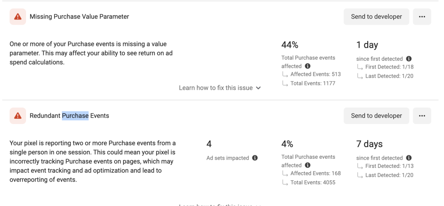The width and height of the screenshot is (444, 206).
Task: Click the Last Detected: 1/20 under 1 day
Action: [388, 76]
